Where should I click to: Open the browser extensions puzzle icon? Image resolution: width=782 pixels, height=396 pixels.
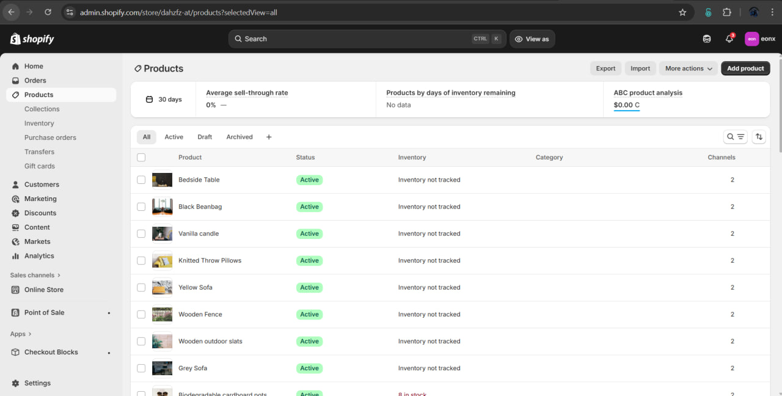click(727, 12)
